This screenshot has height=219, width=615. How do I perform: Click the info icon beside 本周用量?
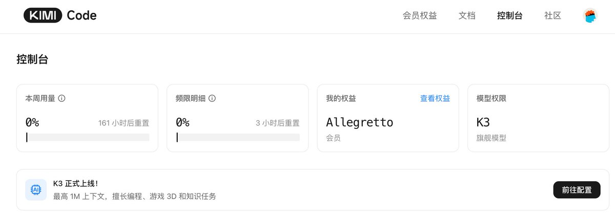tap(61, 98)
